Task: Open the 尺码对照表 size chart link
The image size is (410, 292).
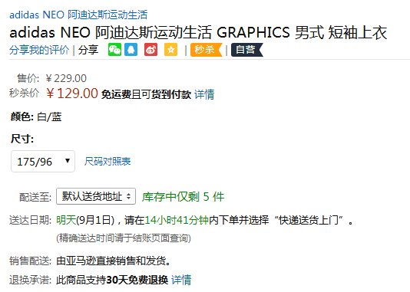Action: pos(107,162)
